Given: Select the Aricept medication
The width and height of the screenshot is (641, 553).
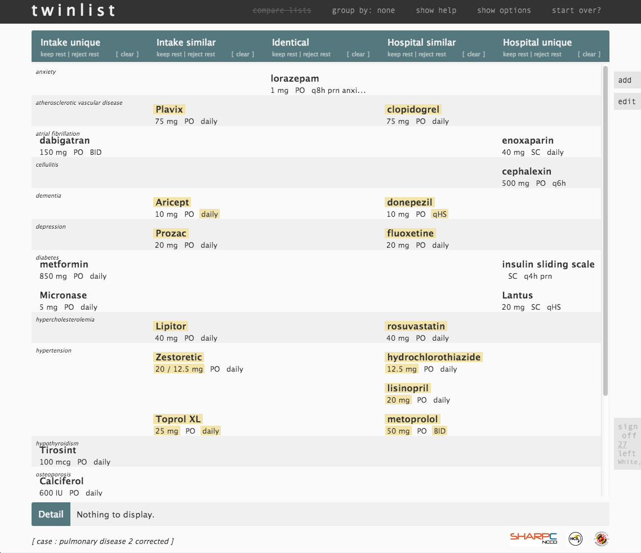Looking at the screenshot, I should [x=172, y=202].
